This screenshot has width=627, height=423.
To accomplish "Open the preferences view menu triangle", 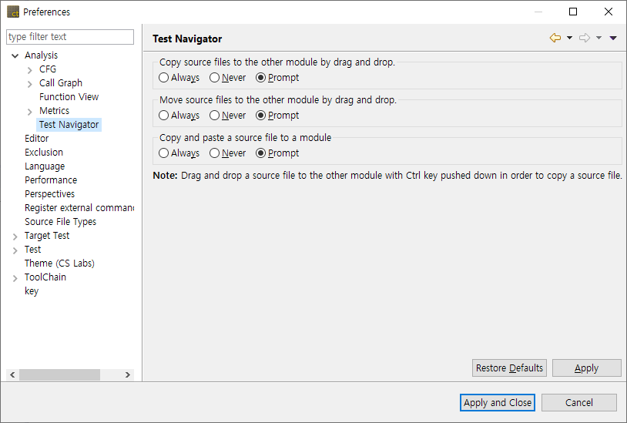I will (613, 38).
